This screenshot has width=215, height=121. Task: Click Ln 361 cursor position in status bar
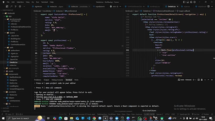149,114
